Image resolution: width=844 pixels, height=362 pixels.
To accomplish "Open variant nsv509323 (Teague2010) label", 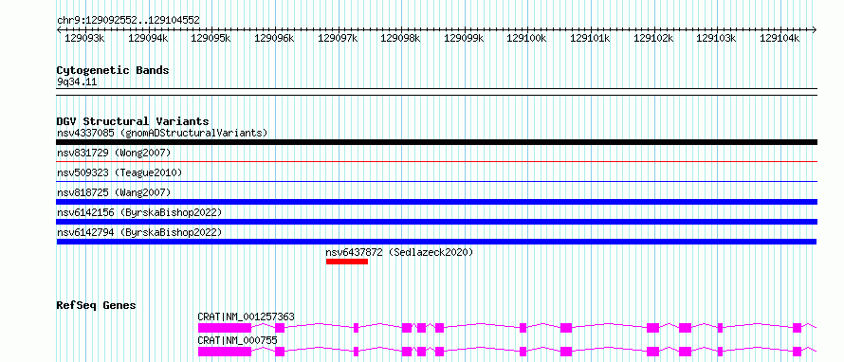I will coord(119,173).
